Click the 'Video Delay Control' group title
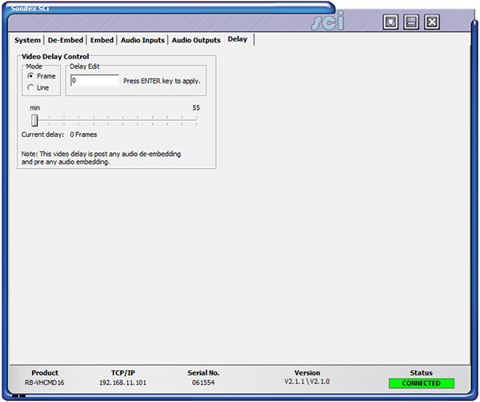 pos(55,57)
